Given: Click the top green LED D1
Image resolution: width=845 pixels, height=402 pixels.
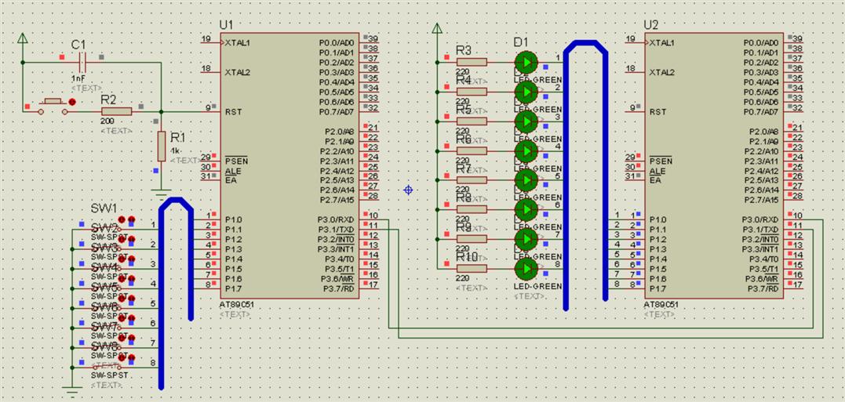Looking at the screenshot, I should coord(526,61).
